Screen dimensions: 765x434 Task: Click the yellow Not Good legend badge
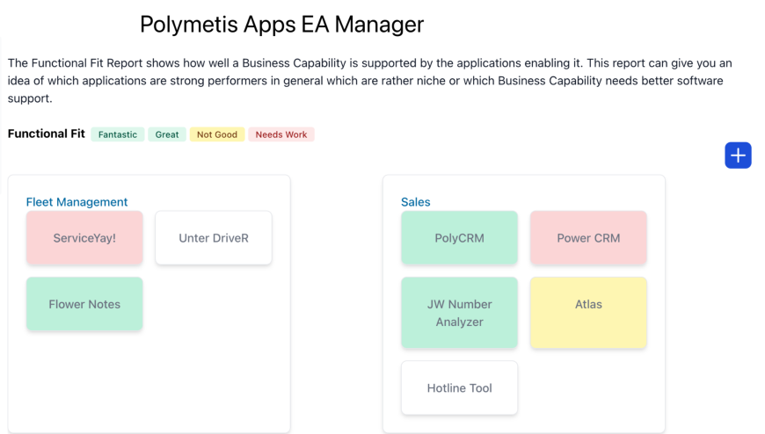(x=217, y=134)
